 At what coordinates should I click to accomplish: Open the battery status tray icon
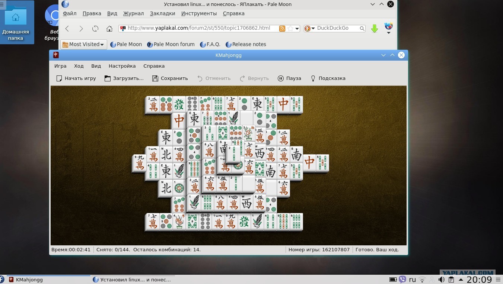(x=393, y=280)
